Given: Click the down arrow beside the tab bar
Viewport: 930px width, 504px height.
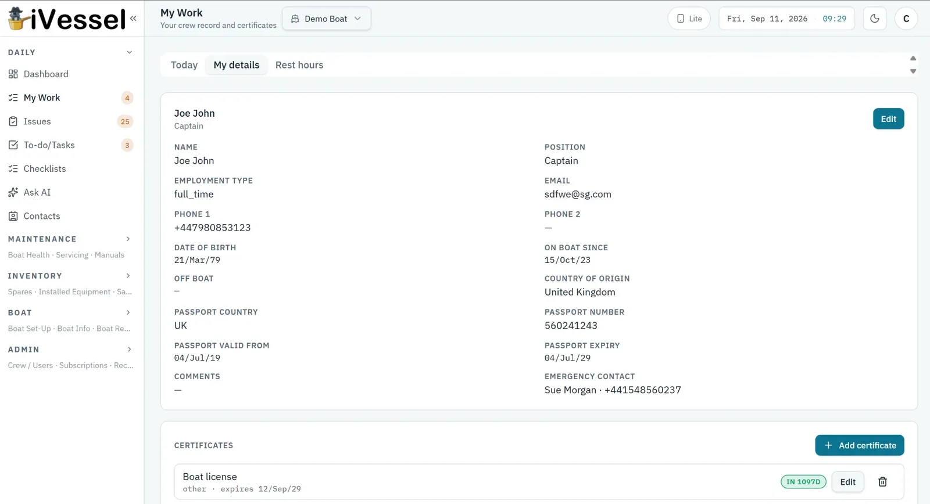Looking at the screenshot, I should click(x=913, y=71).
